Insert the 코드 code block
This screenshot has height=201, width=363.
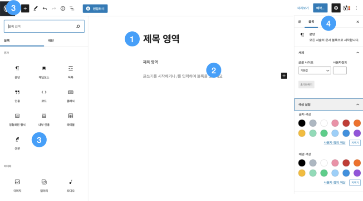tap(44, 96)
